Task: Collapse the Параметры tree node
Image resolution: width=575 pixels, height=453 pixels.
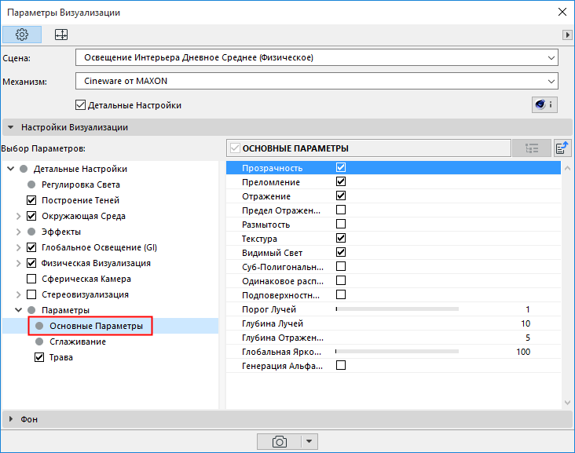Action: tap(18, 310)
